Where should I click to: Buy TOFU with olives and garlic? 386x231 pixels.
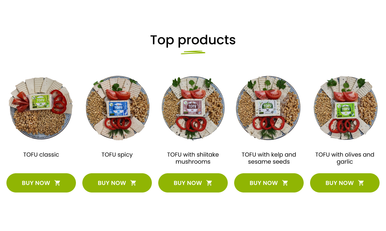click(345, 183)
